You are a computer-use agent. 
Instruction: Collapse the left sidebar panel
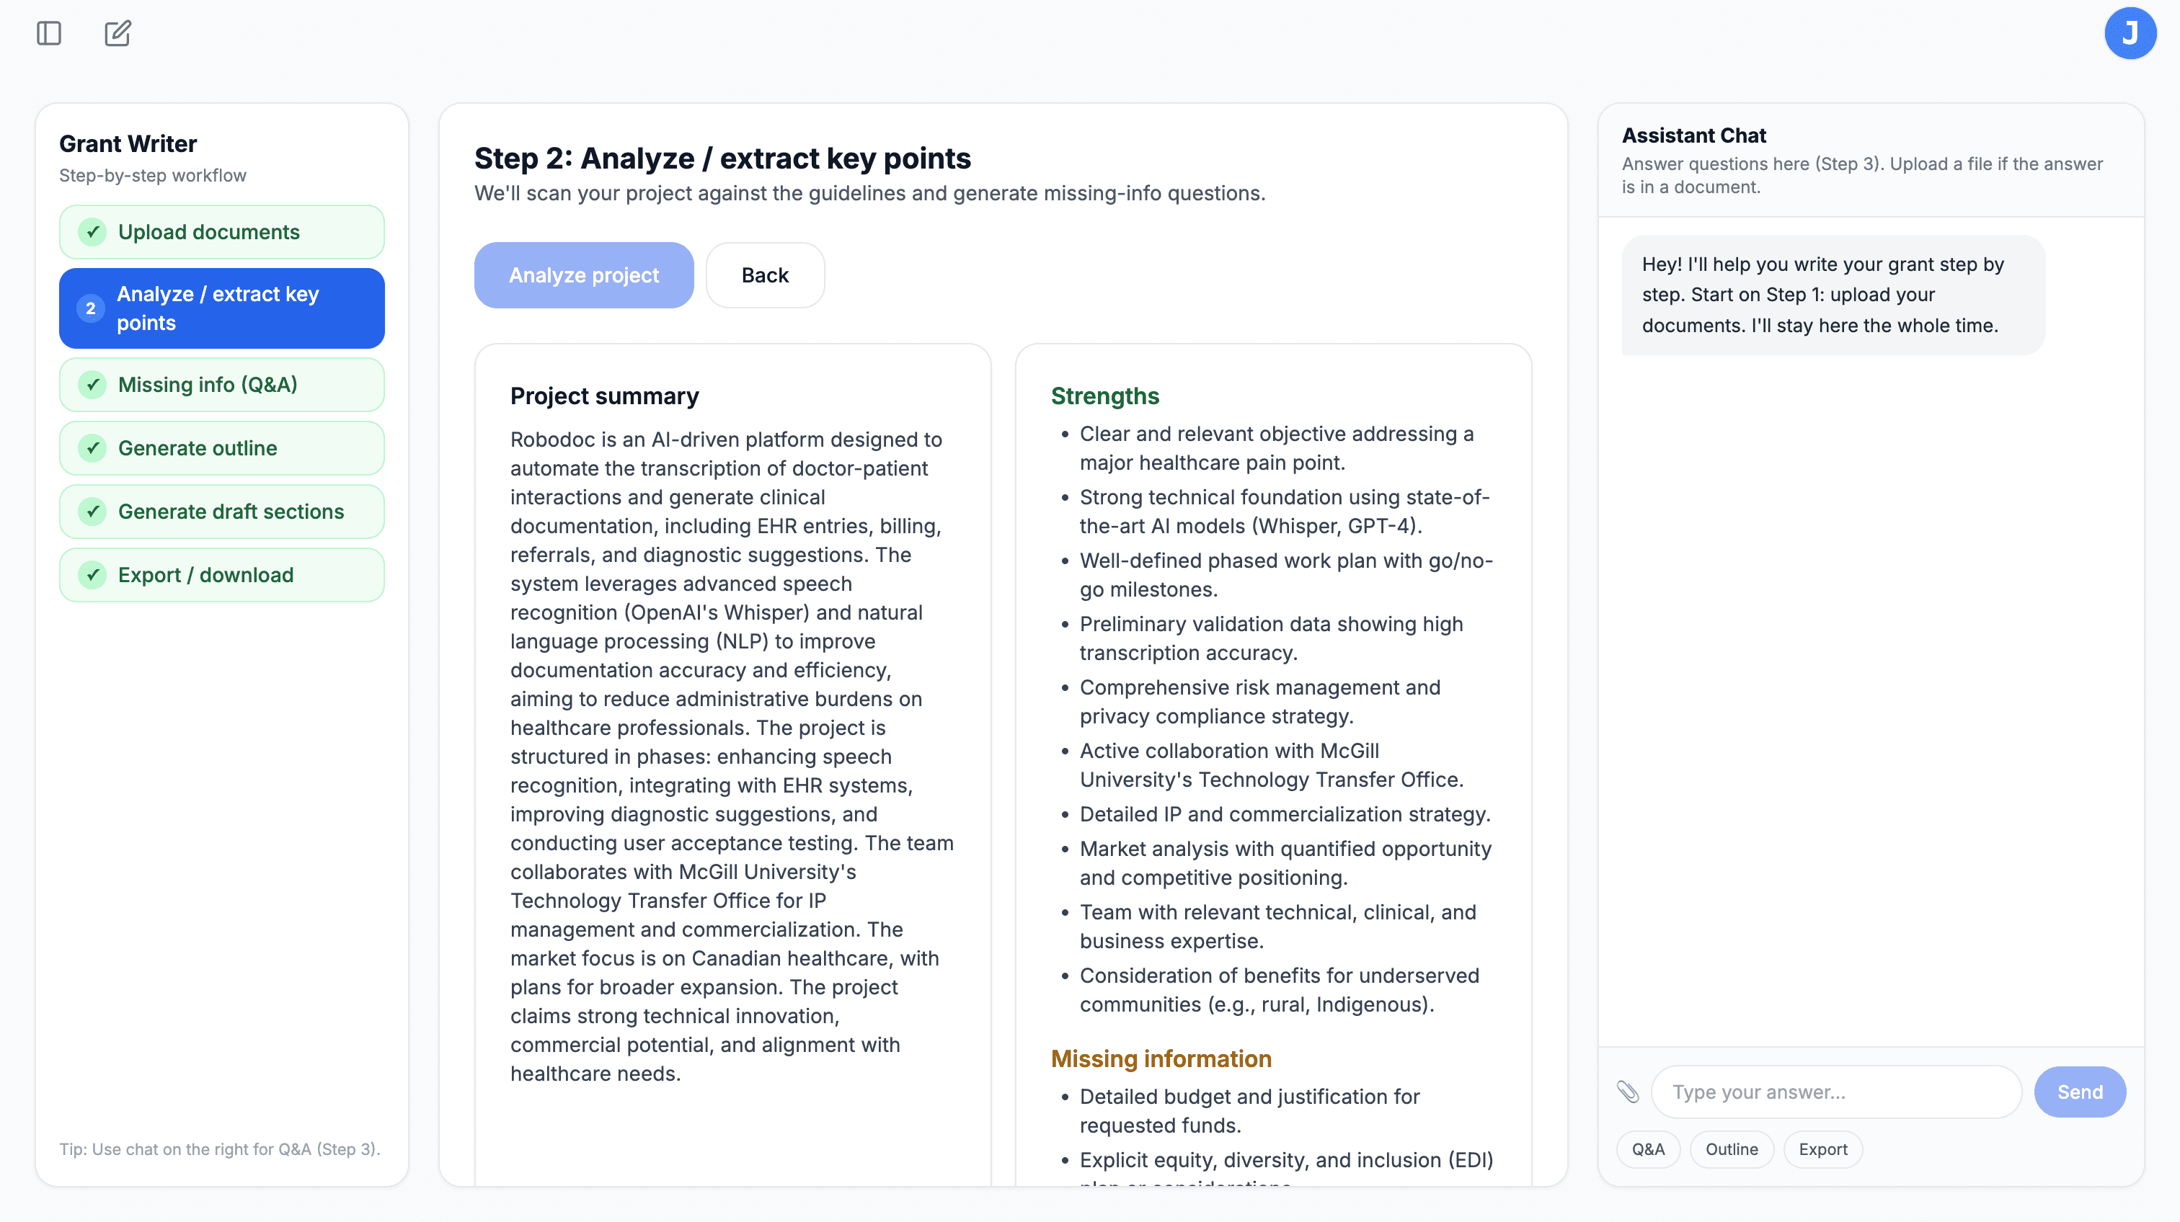click(x=48, y=33)
